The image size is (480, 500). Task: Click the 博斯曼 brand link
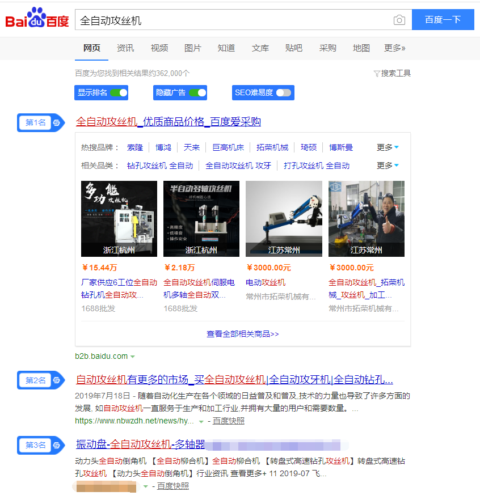(341, 147)
